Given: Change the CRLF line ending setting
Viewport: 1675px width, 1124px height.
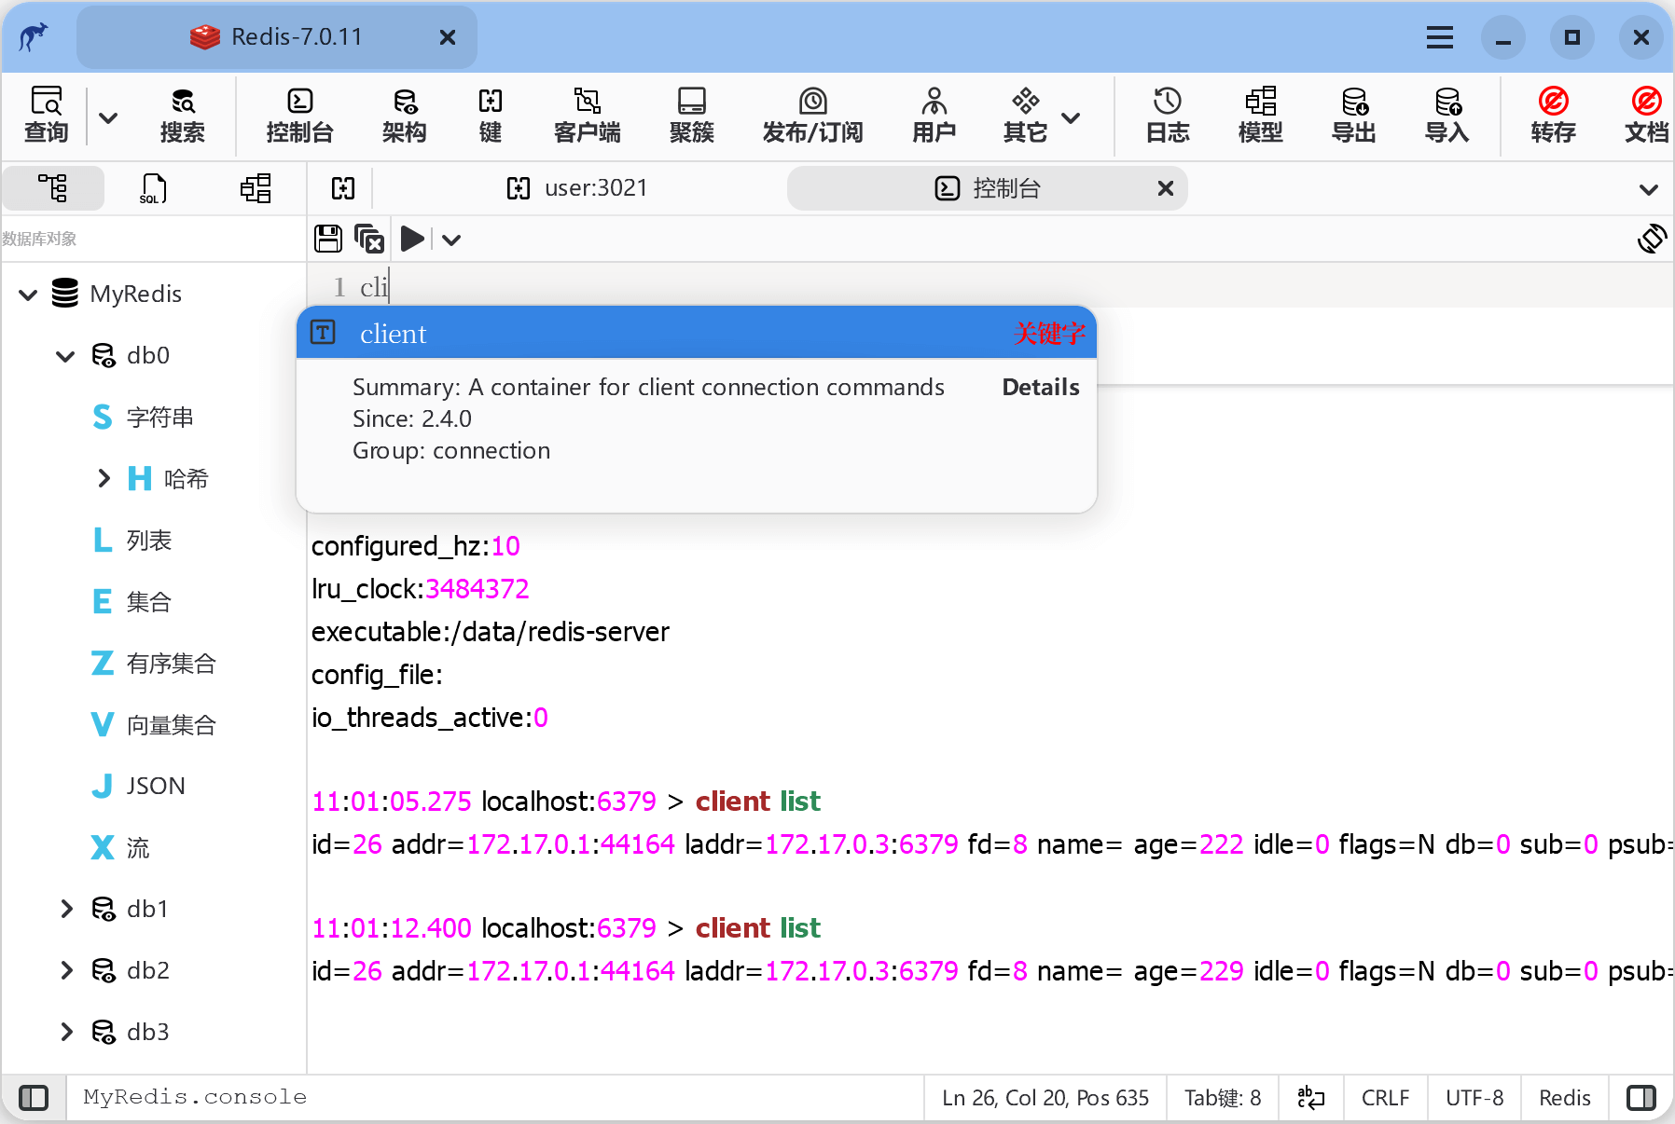Looking at the screenshot, I should pos(1385,1098).
